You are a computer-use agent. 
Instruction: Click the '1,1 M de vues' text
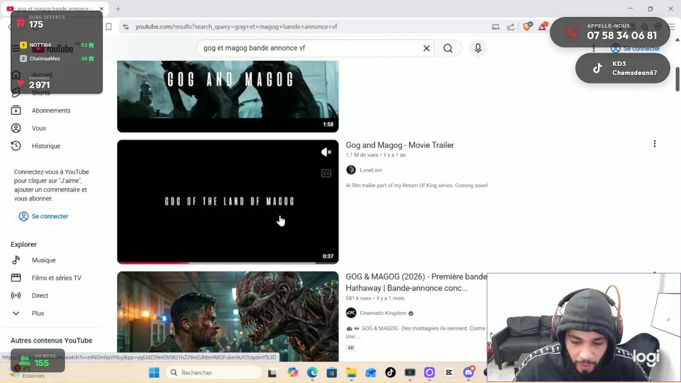362,155
